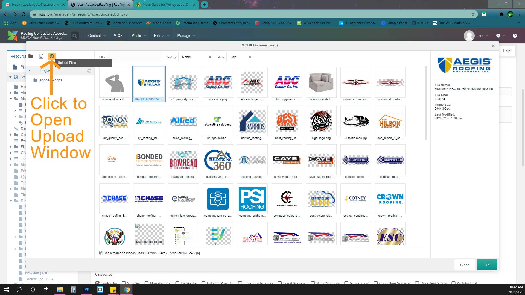Close MODX Browser with the X icon
The width and height of the screenshot is (525, 295).
(x=493, y=46)
